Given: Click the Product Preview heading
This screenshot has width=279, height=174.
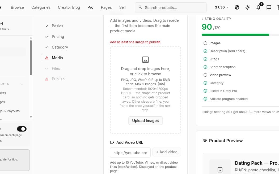Looking at the screenshot, I should click(226, 141).
